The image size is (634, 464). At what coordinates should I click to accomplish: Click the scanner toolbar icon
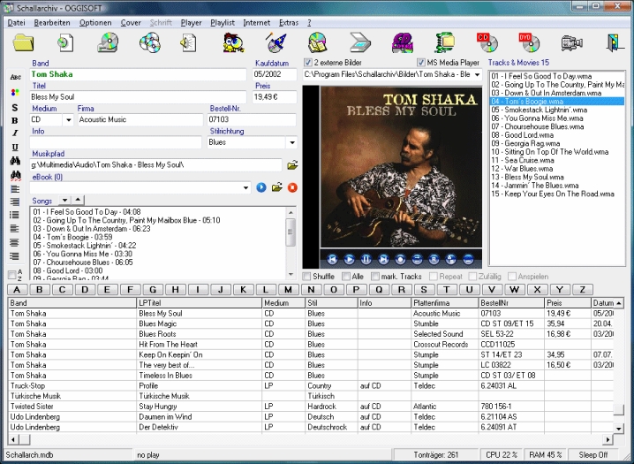click(360, 42)
